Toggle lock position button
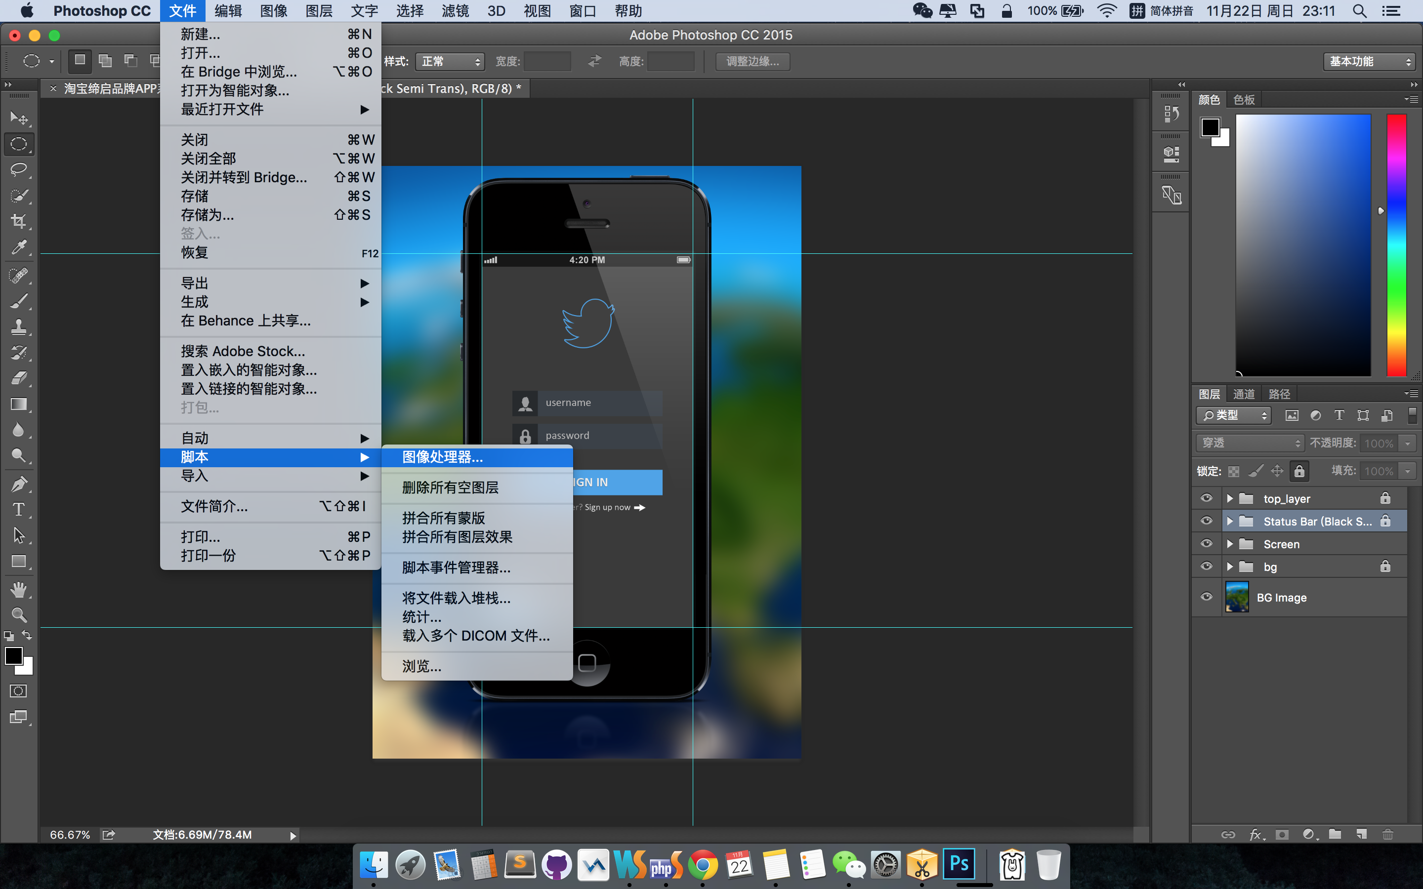Image resolution: width=1423 pixels, height=889 pixels. (1277, 471)
